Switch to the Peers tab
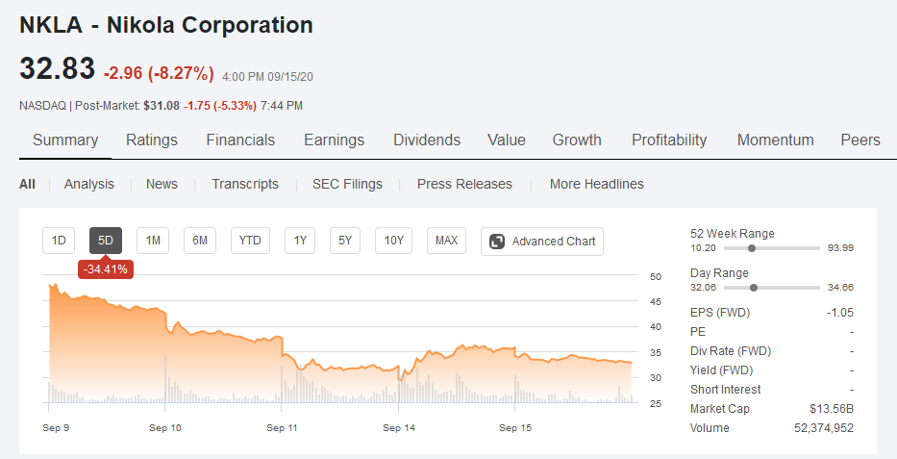This screenshot has width=897, height=459. [860, 140]
